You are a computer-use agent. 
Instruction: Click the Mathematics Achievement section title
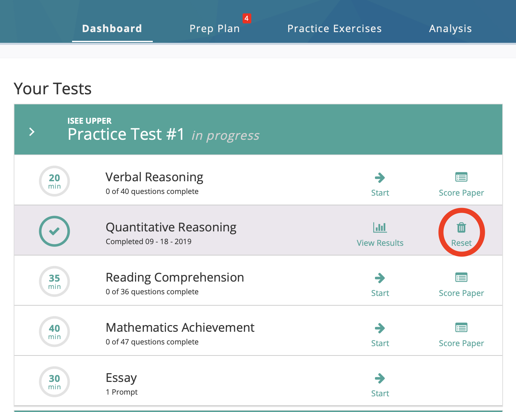[x=180, y=328]
